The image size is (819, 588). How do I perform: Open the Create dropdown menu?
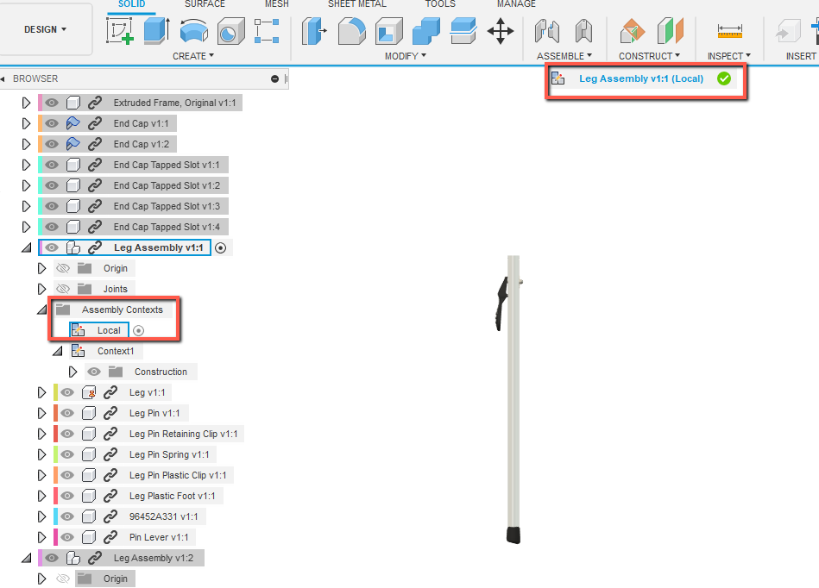[x=193, y=55]
